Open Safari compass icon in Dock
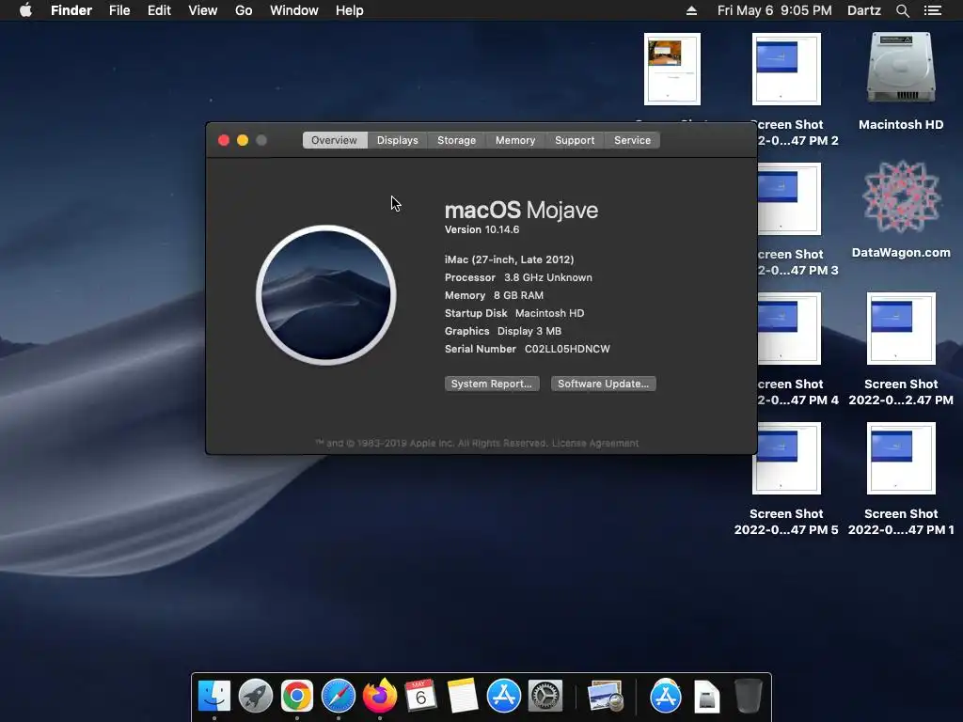963x722 pixels. (x=339, y=697)
